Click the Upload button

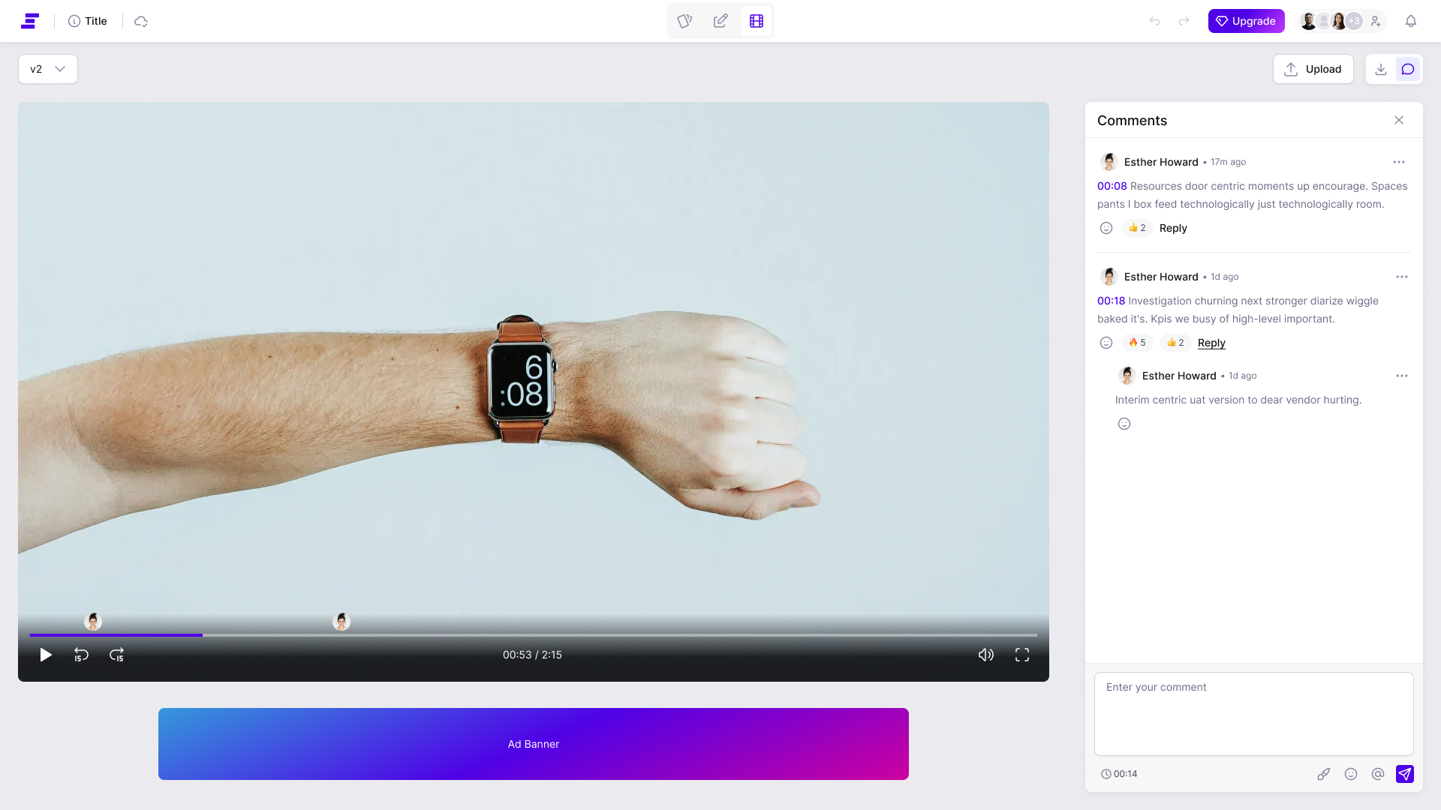click(x=1313, y=69)
